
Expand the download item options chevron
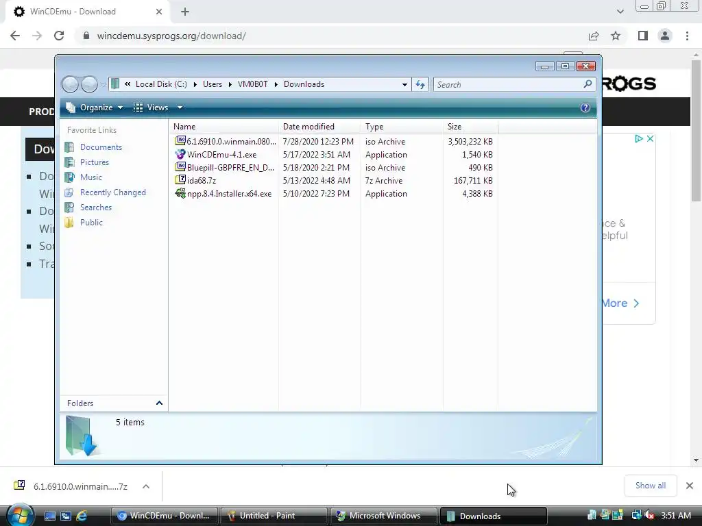point(146,486)
